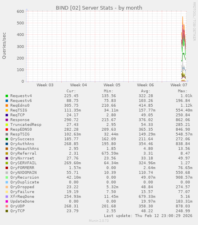198x225 pixels.
Task: Click the QryFORMERR legend label
Action: coord(22,168)
